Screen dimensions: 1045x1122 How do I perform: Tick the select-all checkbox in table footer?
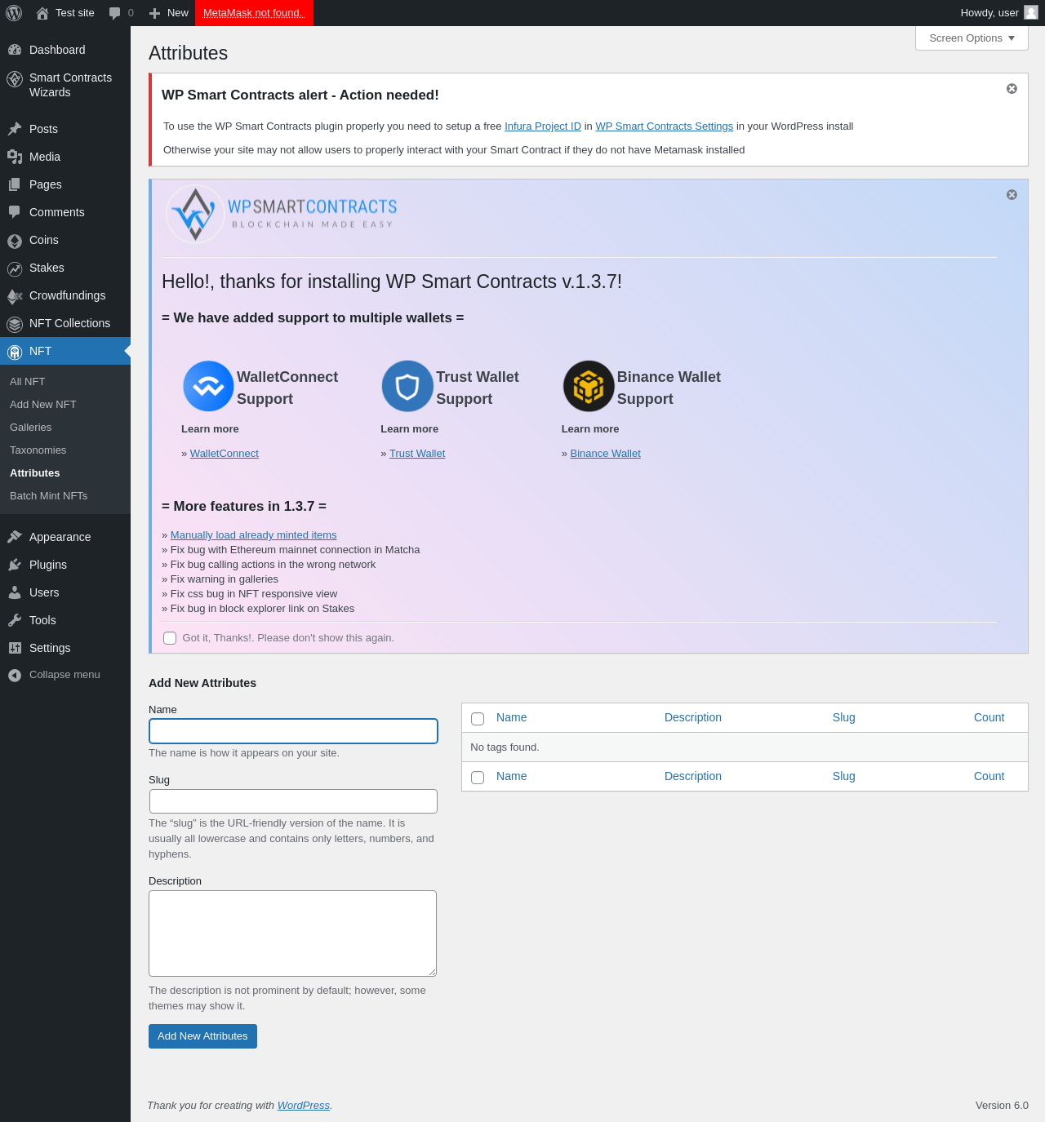click(478, 778)
